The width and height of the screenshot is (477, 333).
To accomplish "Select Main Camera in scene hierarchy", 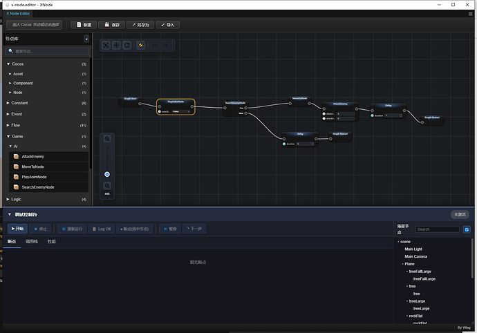I will point(416,257).
